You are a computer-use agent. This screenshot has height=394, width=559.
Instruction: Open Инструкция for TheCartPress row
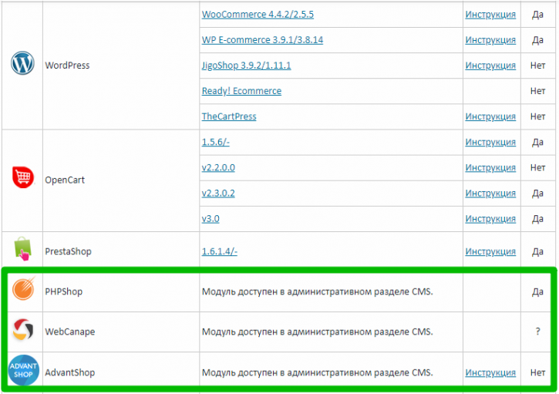pos(490,116)
